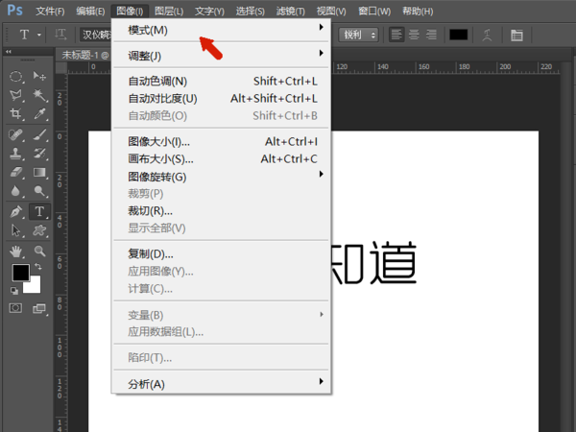This screenshot has width=576, height=432.
Task: Expand the 模式(M) submenu
Action: tap(221, 30)
